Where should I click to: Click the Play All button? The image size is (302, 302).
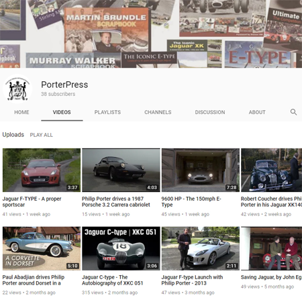(42, 135)
